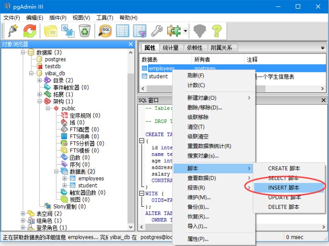Select the FTS模板 (0) node
Image resolution: width=329 pixels, height=246 pixels.
84,150
